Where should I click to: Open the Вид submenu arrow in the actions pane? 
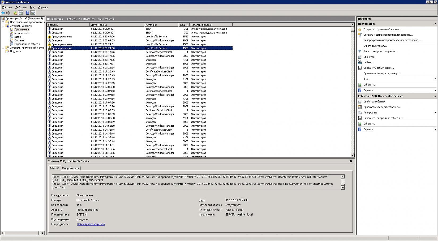click(x=435, y=79)
